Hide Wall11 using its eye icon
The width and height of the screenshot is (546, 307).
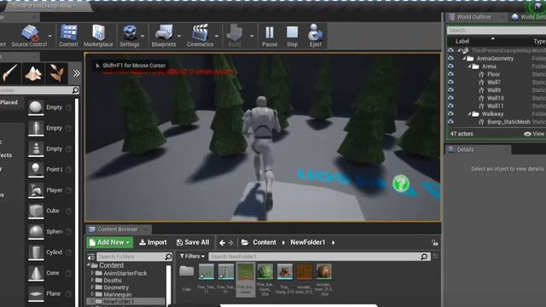450,106
